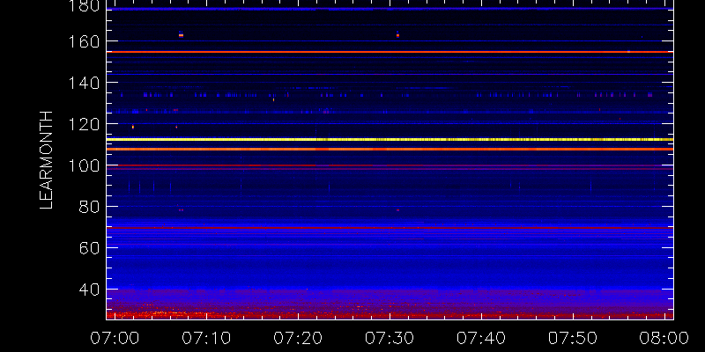Click the 08:00 time axis label

(x=664, y=338)
